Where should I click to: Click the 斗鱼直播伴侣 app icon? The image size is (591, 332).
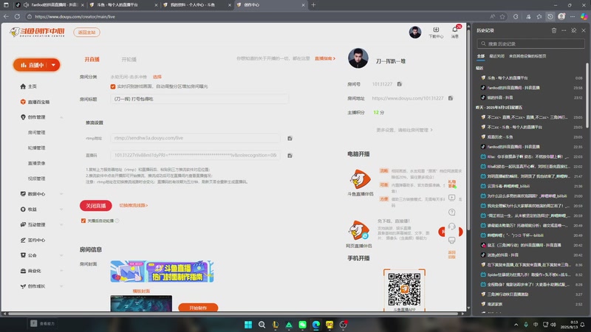pos(360,179)
